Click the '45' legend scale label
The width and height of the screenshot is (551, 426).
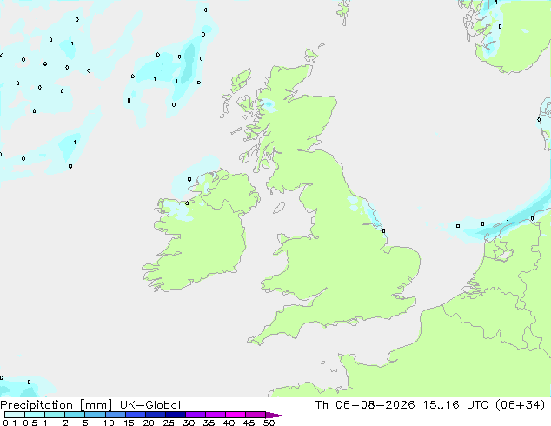(249, 423)
